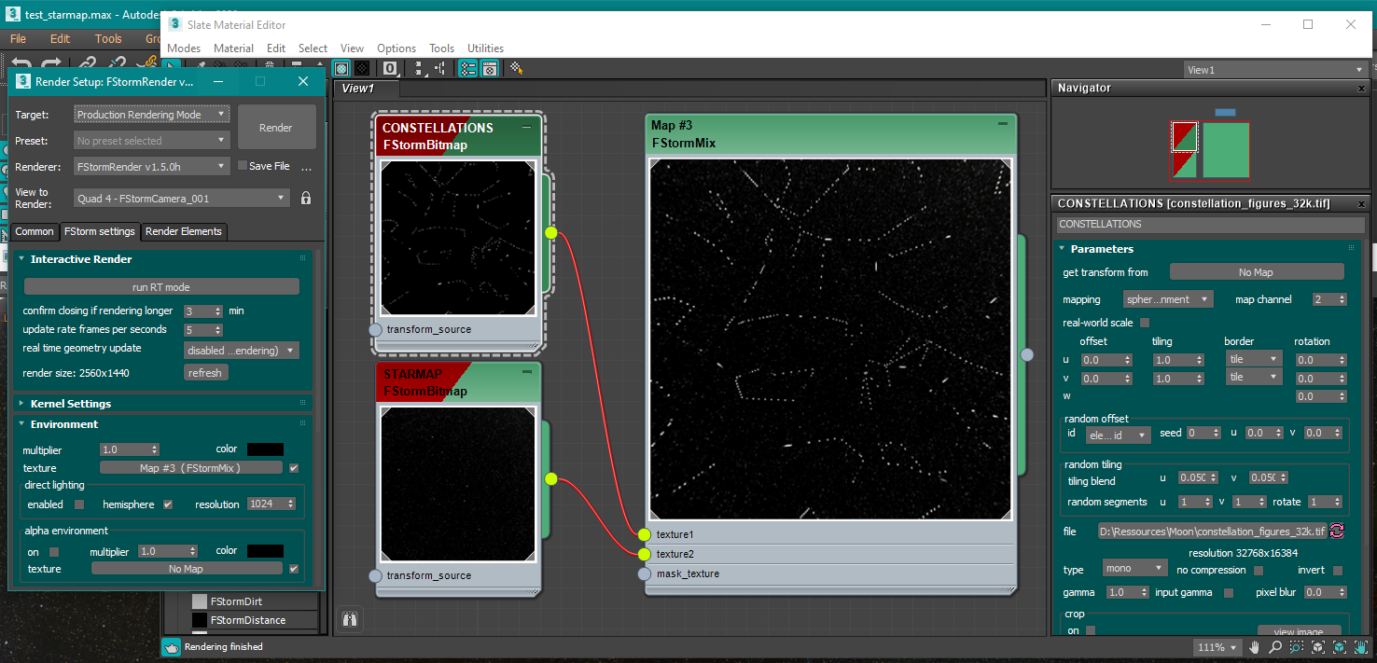
Task: Toggle the hemisphere checkbox
Action: [168, 504]
